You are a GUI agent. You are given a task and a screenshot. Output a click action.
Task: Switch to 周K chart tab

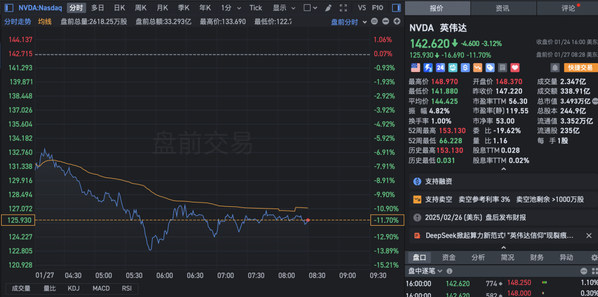click(x=141, y=8)
